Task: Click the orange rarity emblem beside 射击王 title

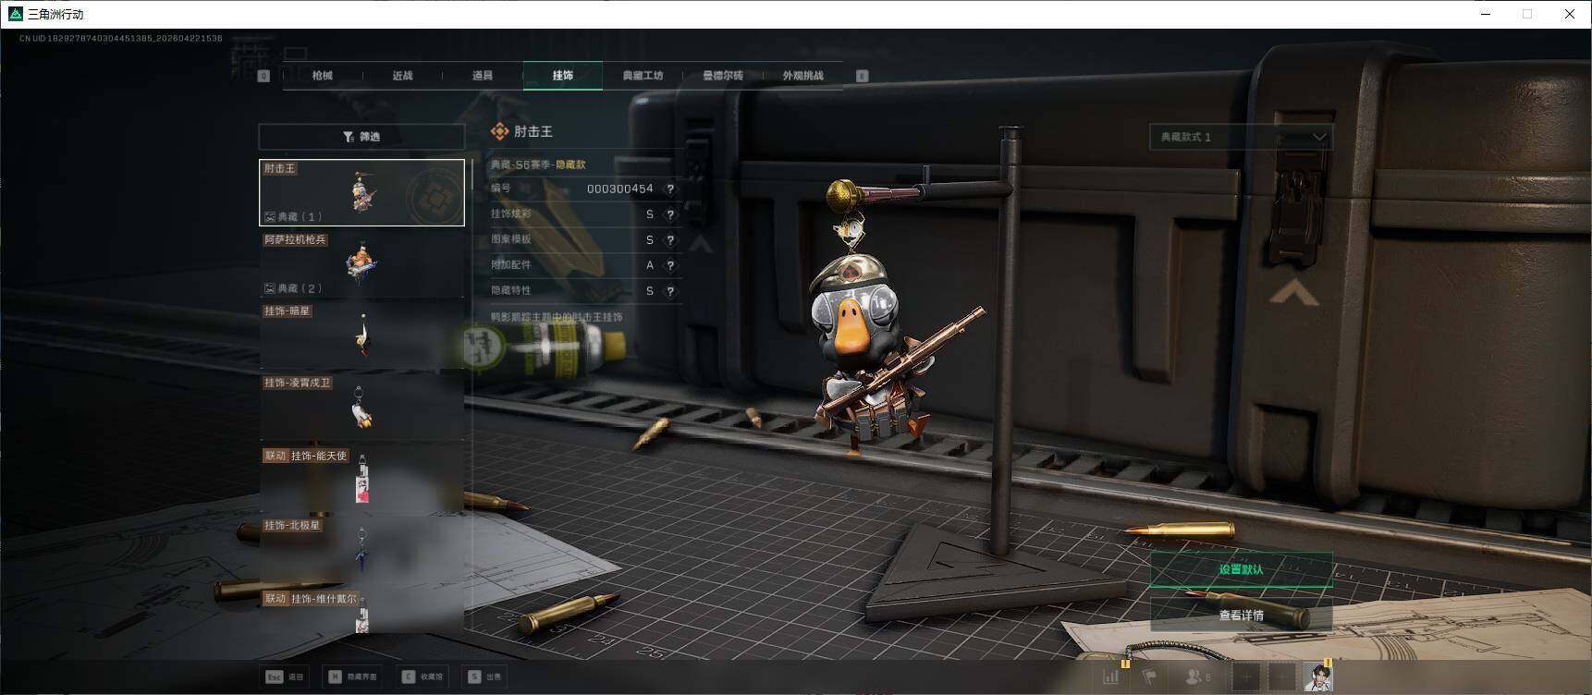Action: pos(499,131)
